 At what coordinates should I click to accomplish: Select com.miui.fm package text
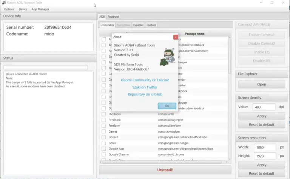pos(166,114)
